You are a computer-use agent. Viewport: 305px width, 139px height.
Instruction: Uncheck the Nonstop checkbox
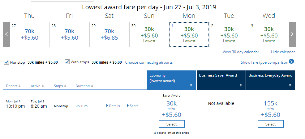point(6,62)
